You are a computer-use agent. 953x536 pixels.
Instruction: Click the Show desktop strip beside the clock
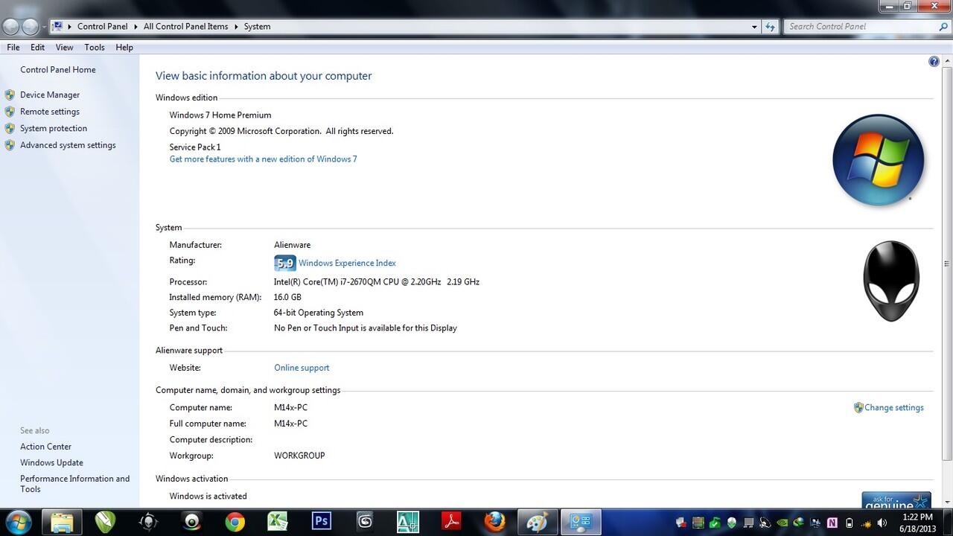click(x=948, y=522)
